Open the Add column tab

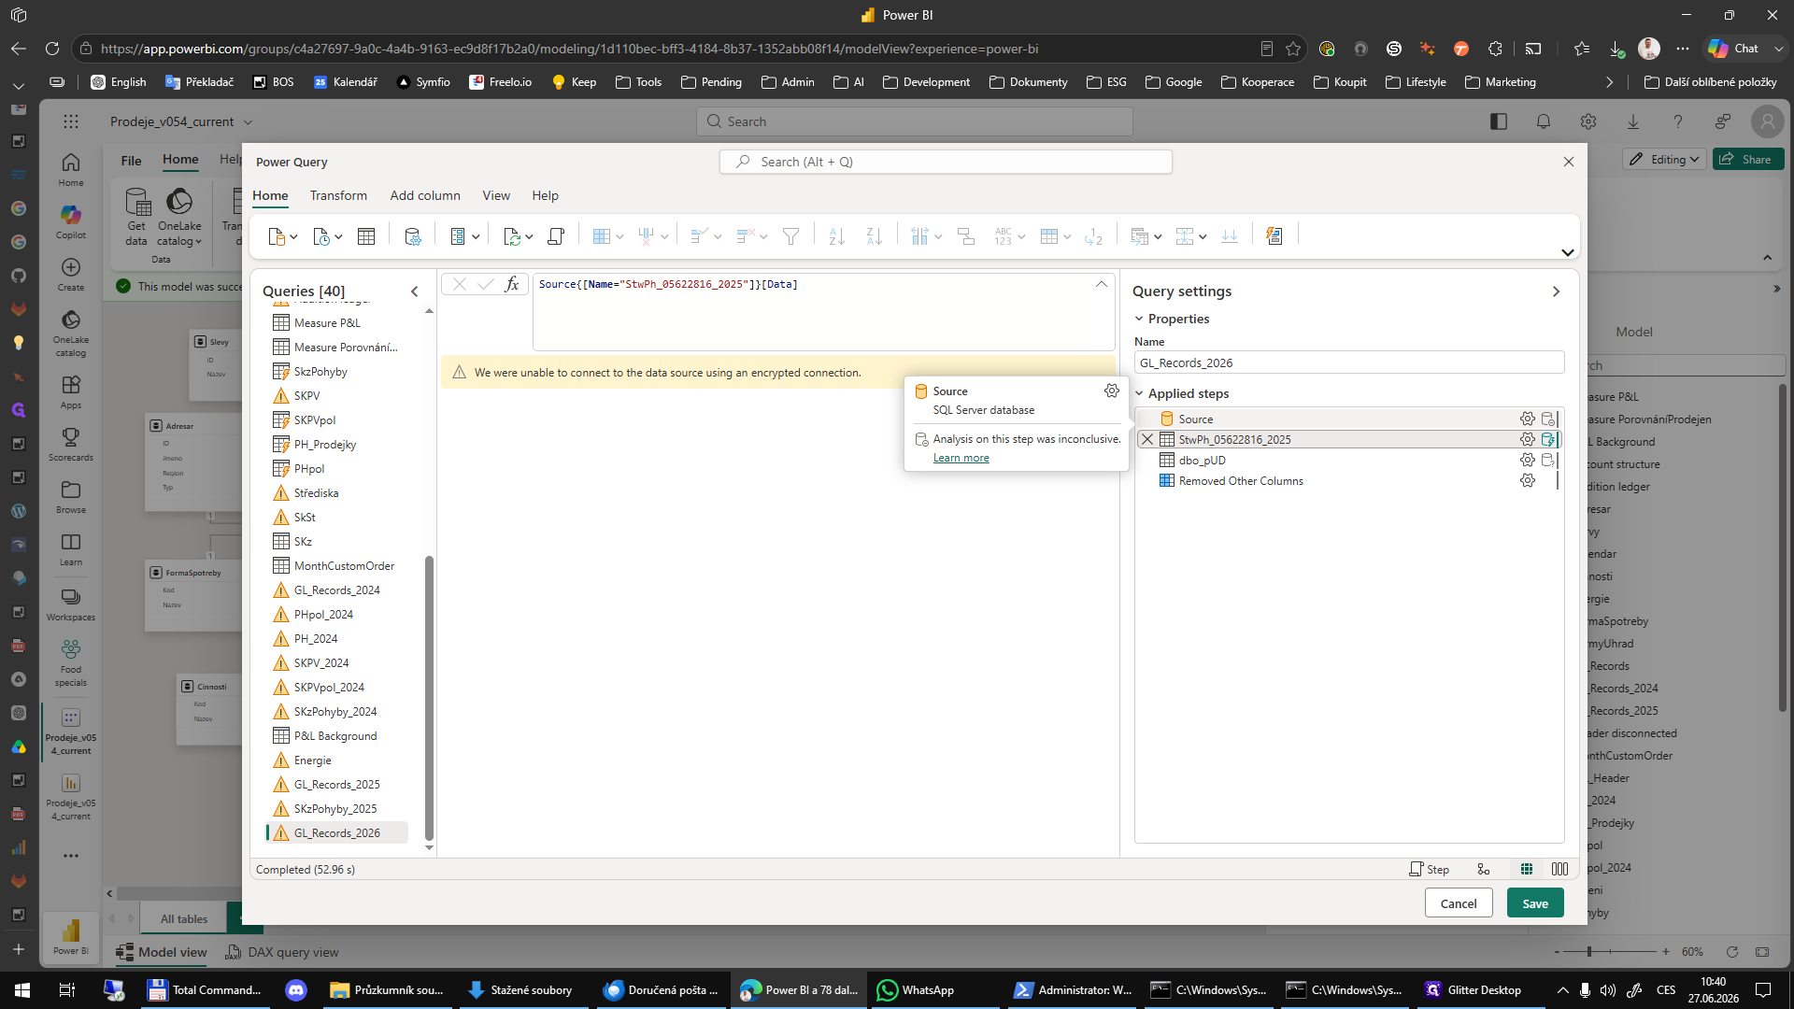tap(425, 195)
